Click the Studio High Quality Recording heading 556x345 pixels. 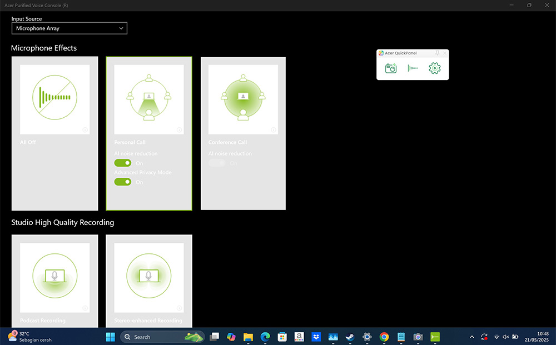(63, 222)
